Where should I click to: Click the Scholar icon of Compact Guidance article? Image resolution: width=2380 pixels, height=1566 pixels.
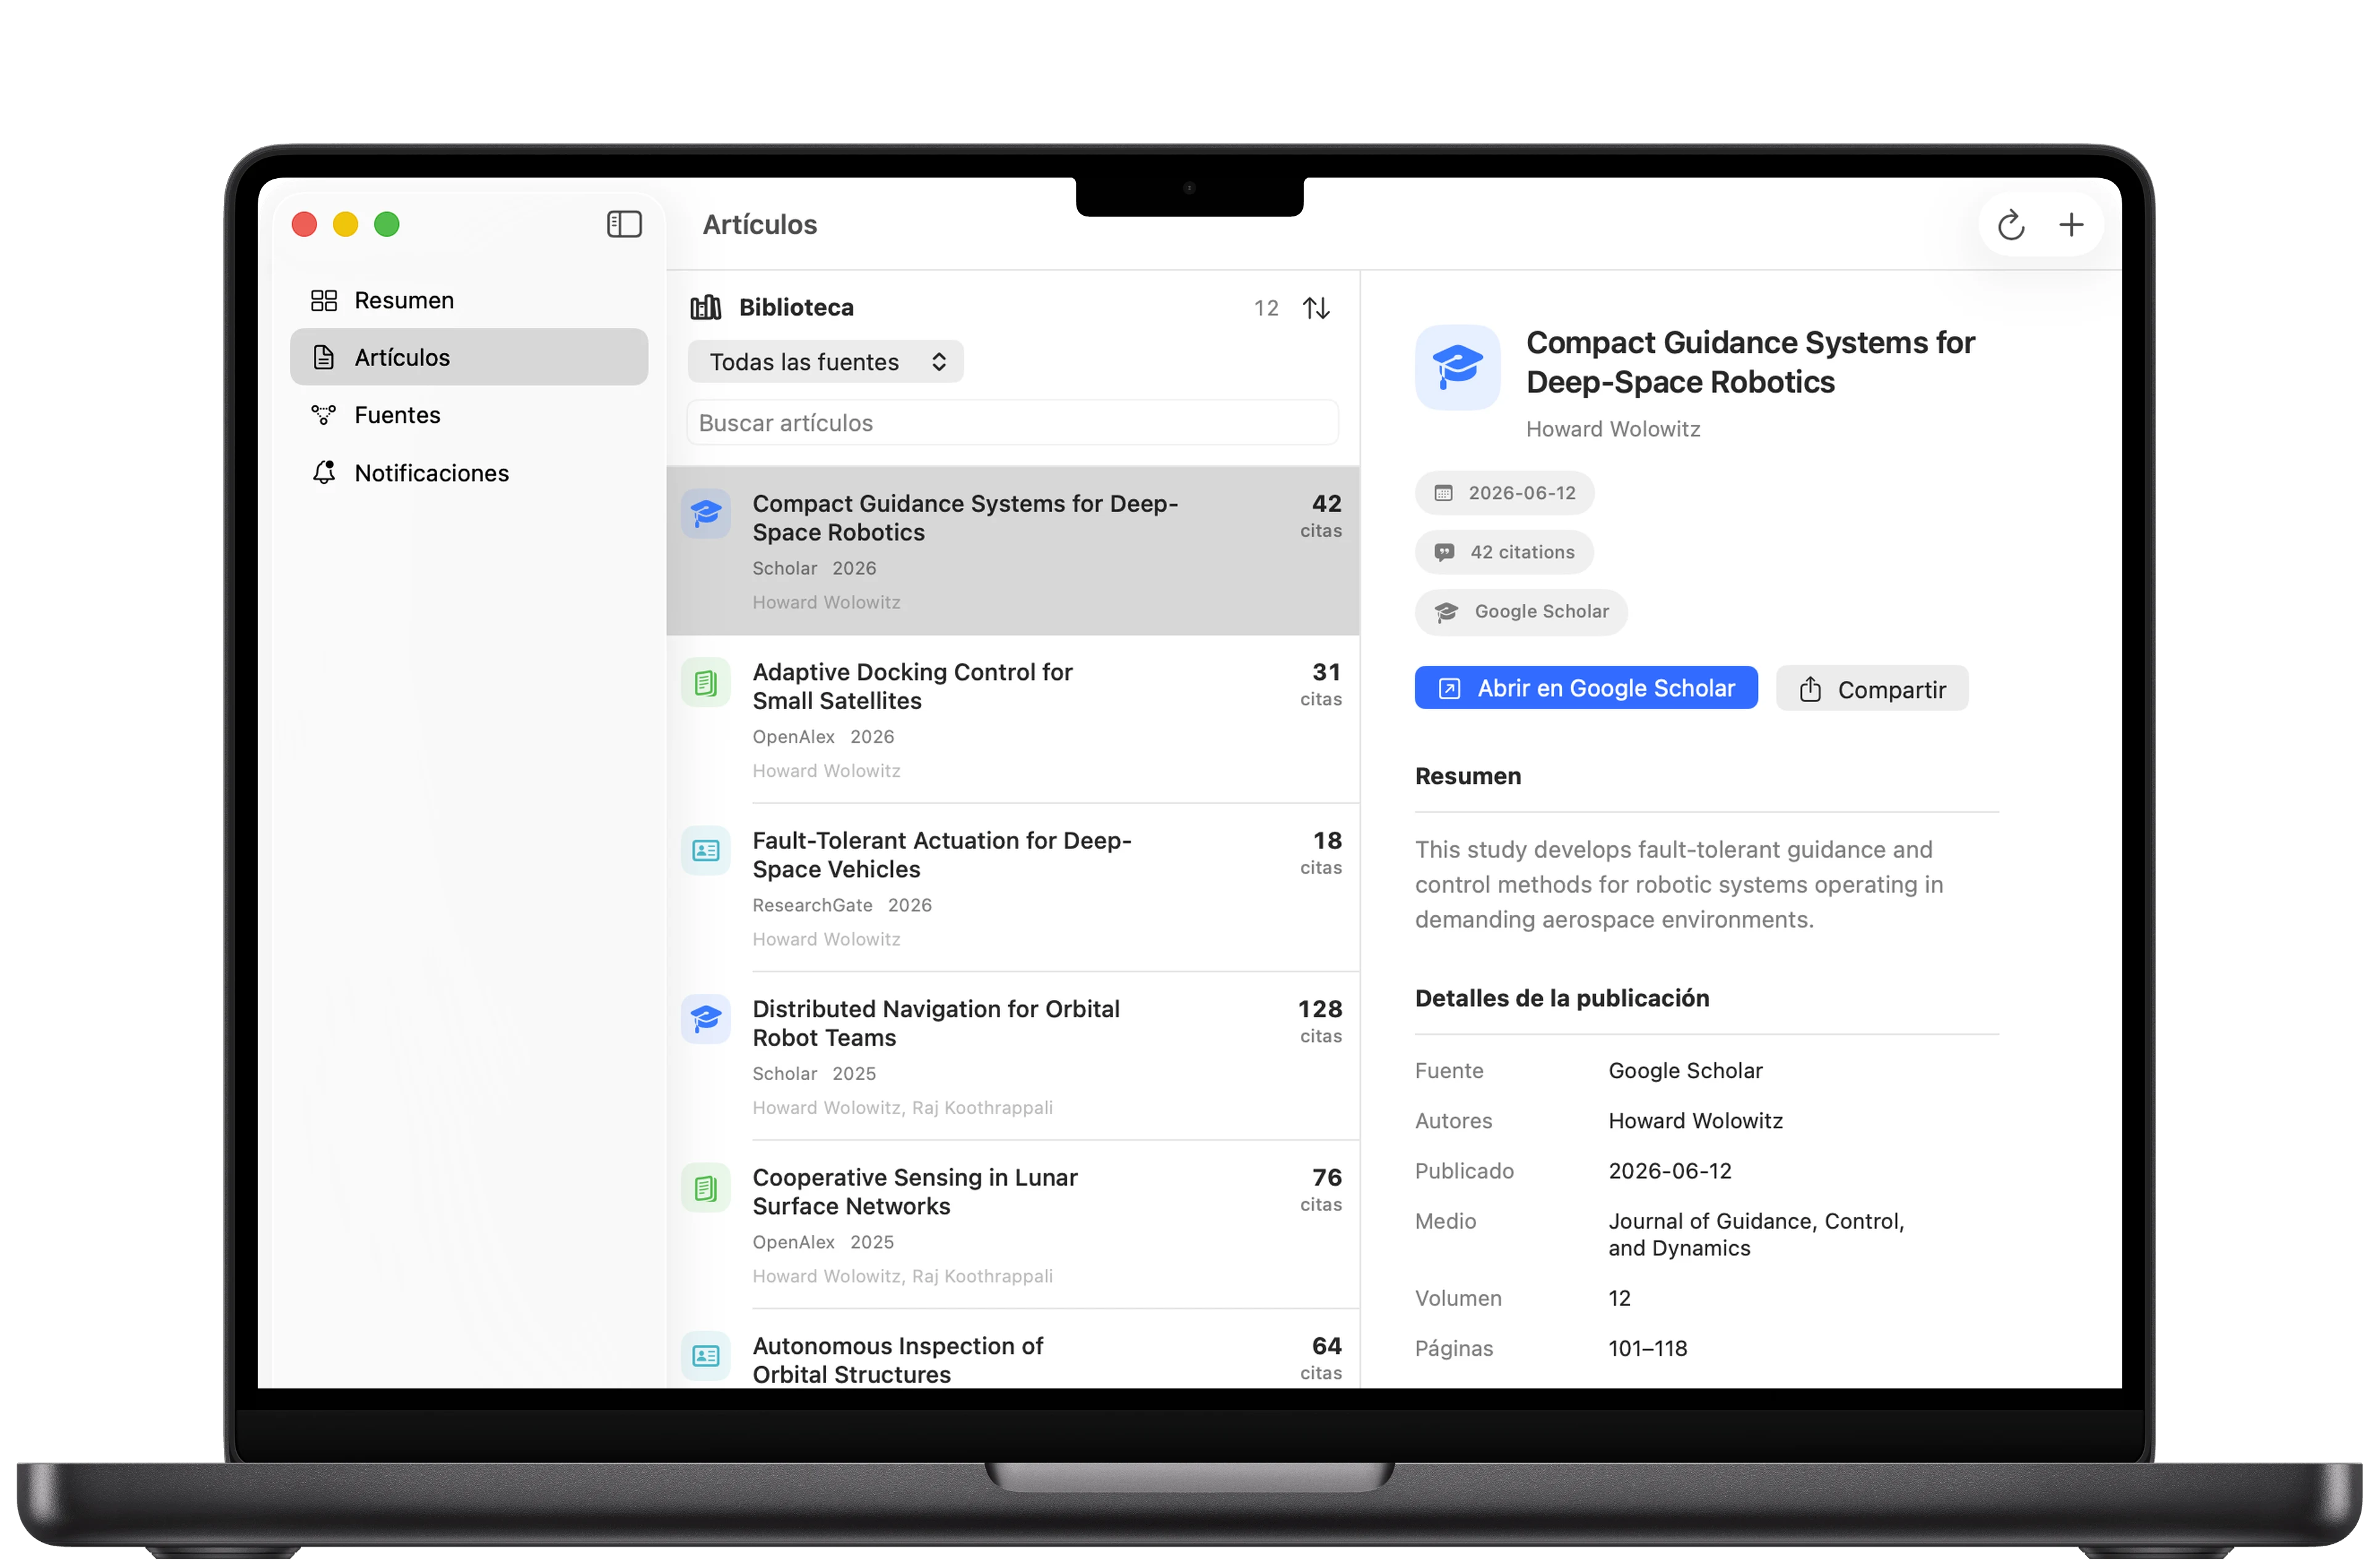(706, 513)
